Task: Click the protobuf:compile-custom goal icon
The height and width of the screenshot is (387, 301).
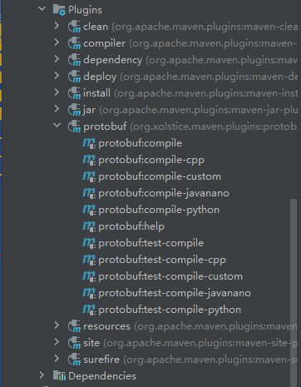Action: pos(89,176)
